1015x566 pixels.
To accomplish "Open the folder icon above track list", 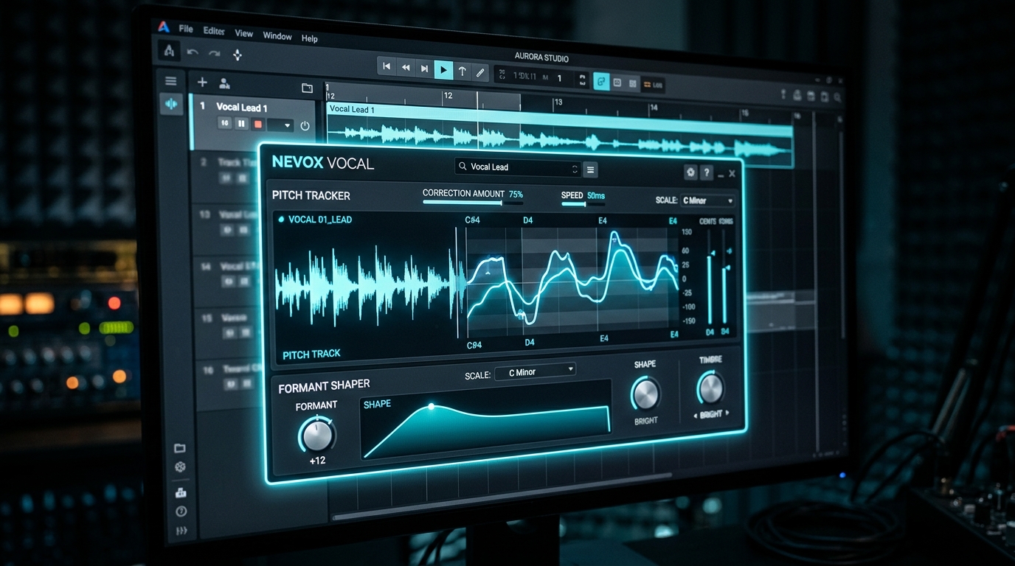I will click(x=308, y=88).
